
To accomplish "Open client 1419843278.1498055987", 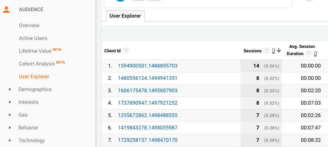I will (x=147, y=127).
